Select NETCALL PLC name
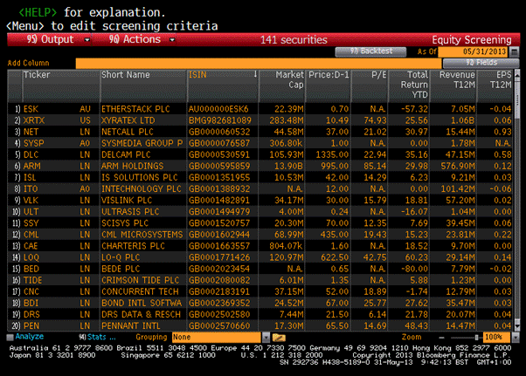 point(128,132)
